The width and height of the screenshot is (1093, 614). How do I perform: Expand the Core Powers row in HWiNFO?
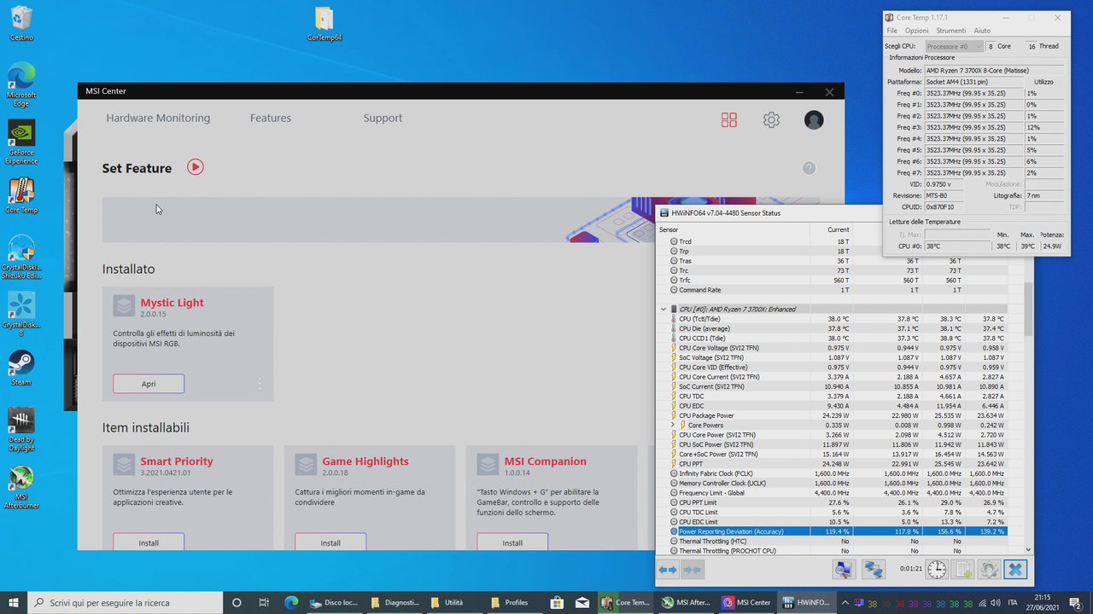click(673, 426)
